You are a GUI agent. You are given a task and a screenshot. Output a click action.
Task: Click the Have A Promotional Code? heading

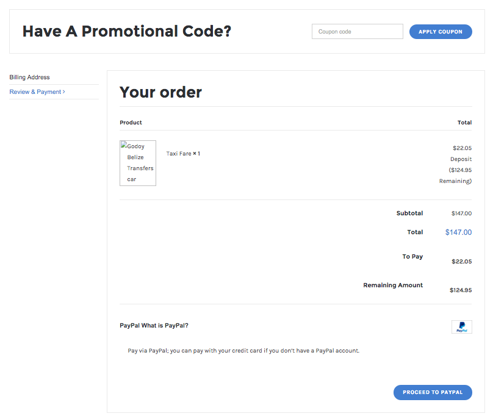(x=127, y=31)
